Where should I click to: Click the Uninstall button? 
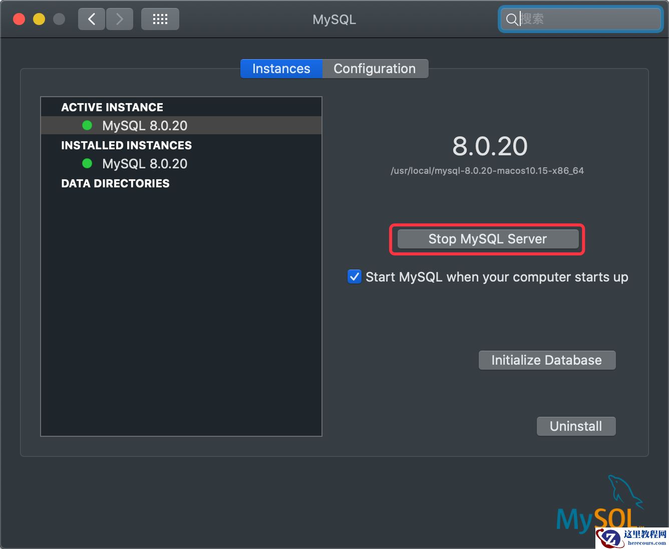576,426
